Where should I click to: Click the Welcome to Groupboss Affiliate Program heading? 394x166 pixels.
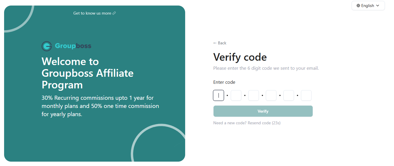click(x=87, y=73)
